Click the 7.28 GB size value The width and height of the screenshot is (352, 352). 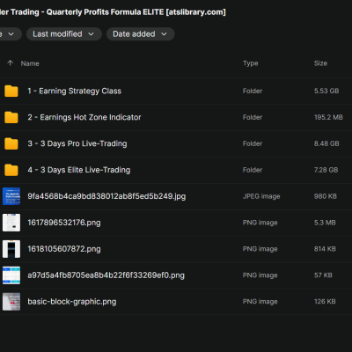click(x=326, y=170)
